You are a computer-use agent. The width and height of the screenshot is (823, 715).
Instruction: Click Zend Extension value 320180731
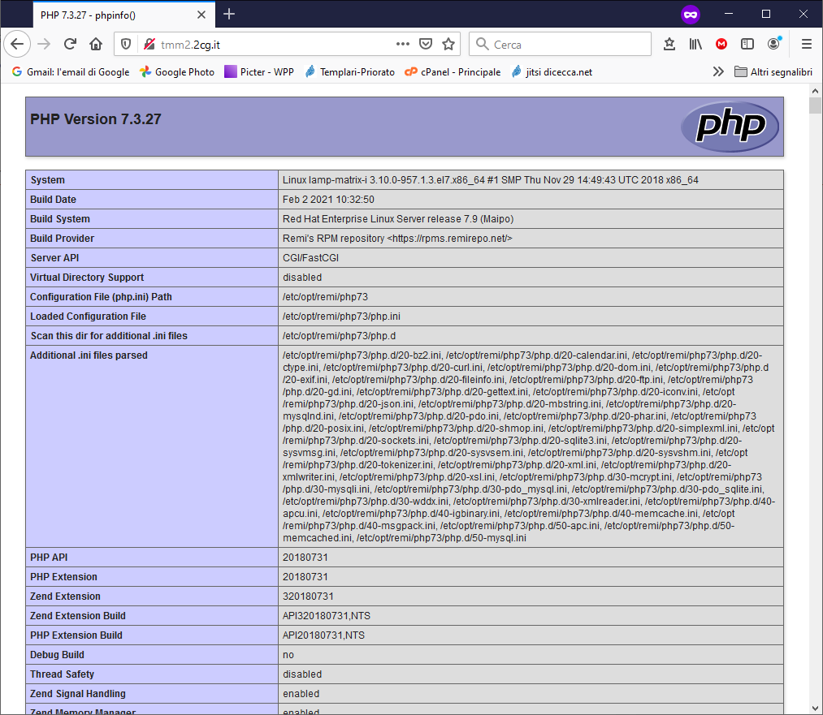pos(308,596)
